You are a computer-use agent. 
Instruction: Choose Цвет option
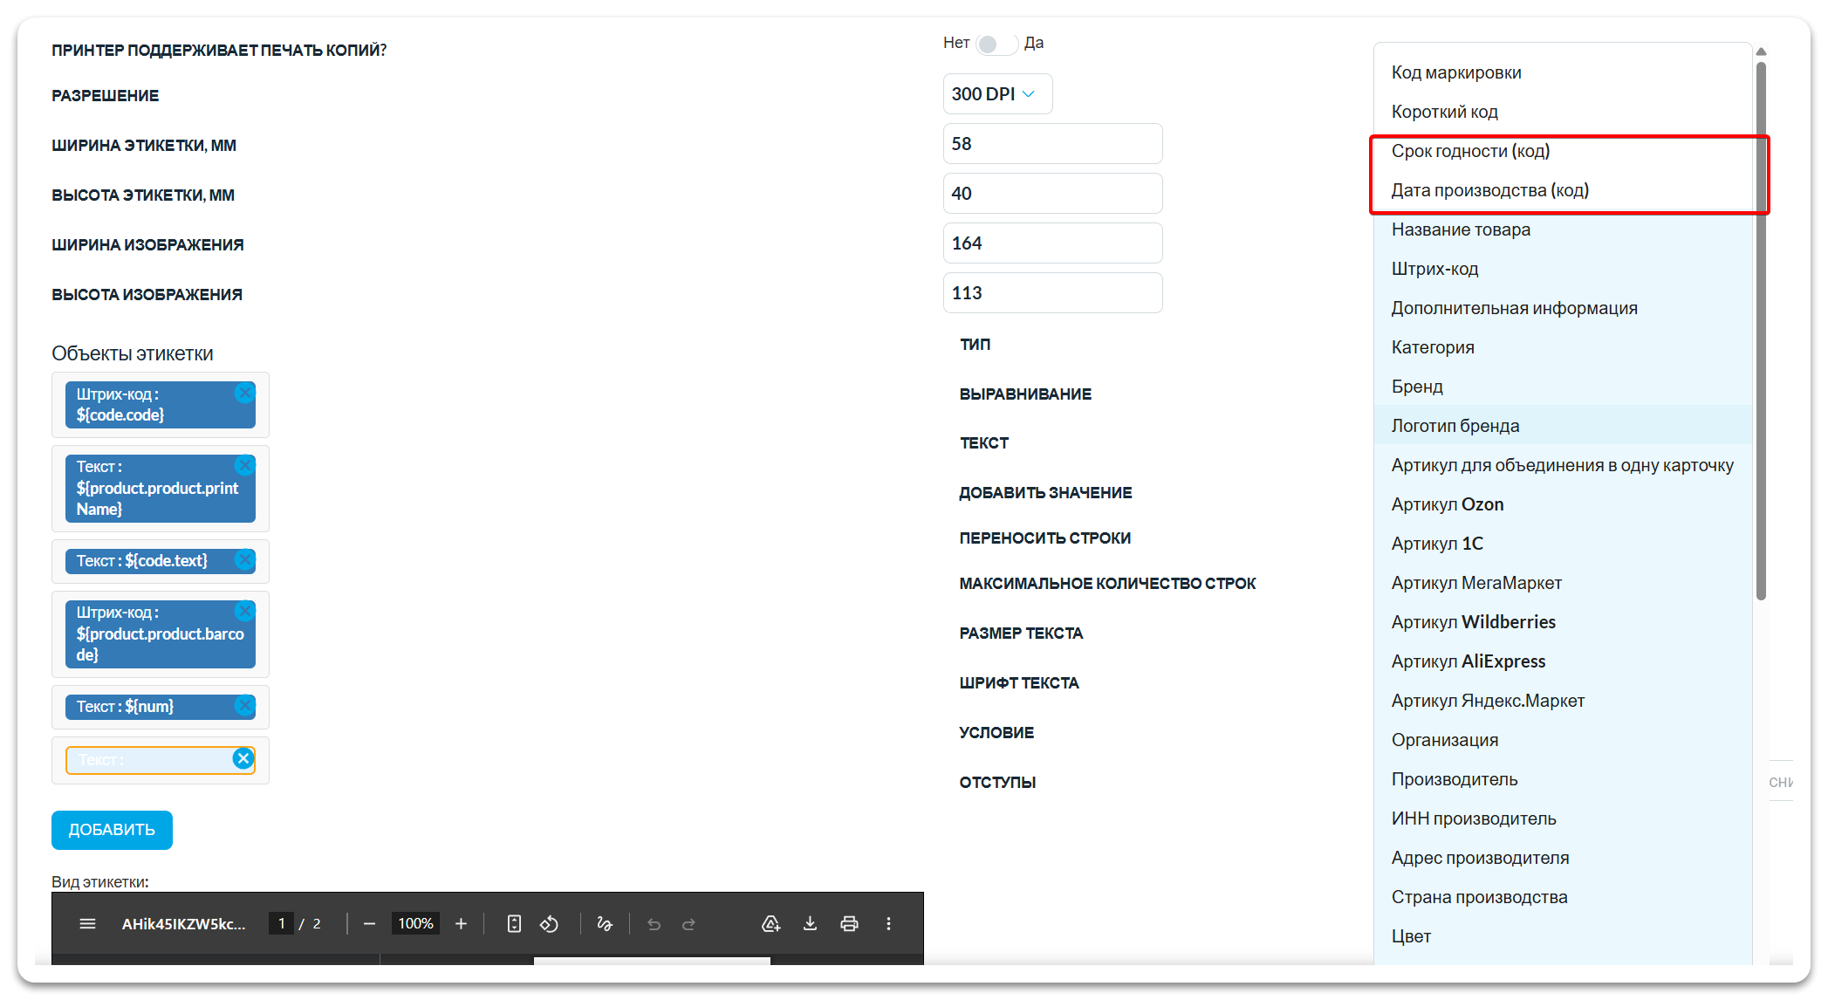pos(1563,936)
